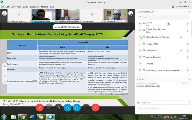Toggle the Chat panel button
The image size is (192, 120).
click(76, 107)
